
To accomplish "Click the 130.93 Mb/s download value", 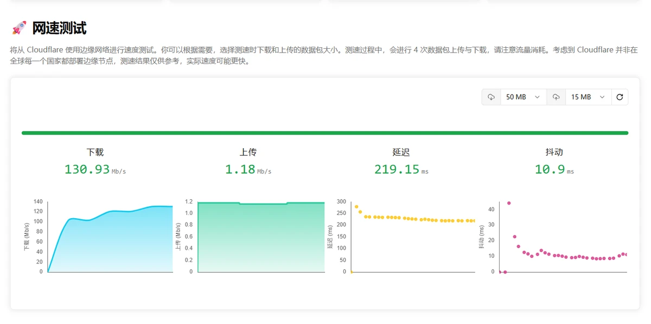I will tap(95, 169).
